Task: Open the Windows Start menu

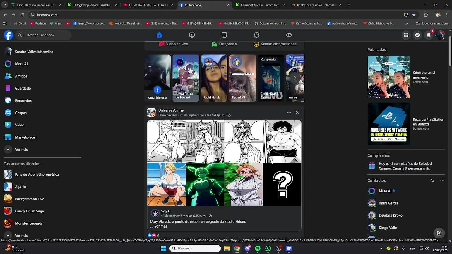Action: point(163,248)
